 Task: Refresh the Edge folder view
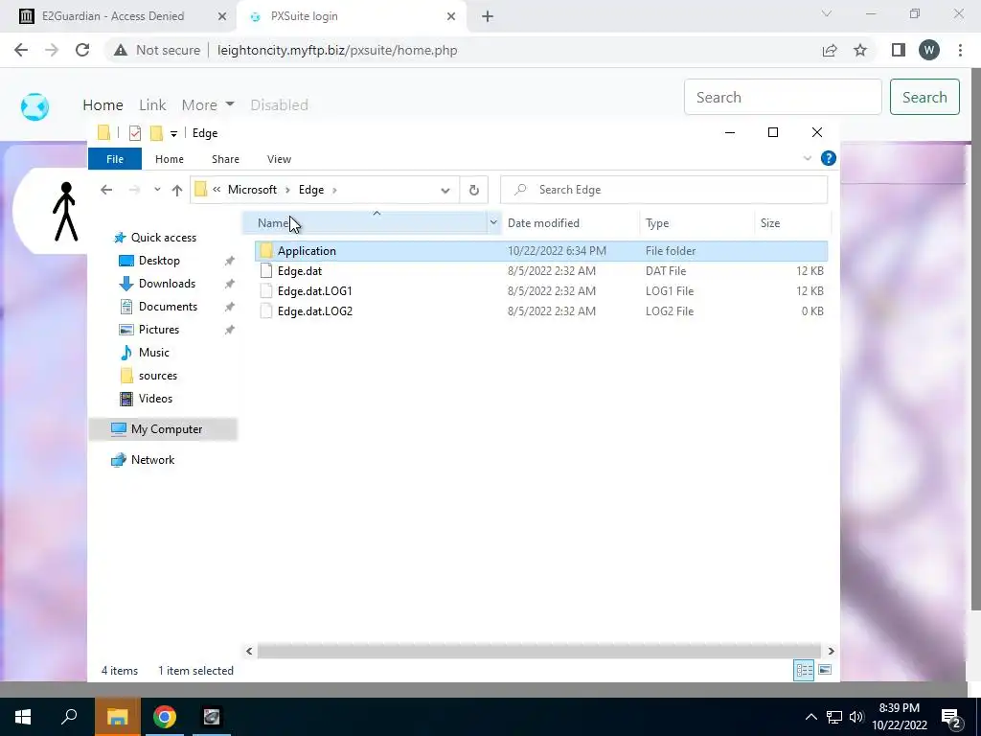[x=473, y=190]
